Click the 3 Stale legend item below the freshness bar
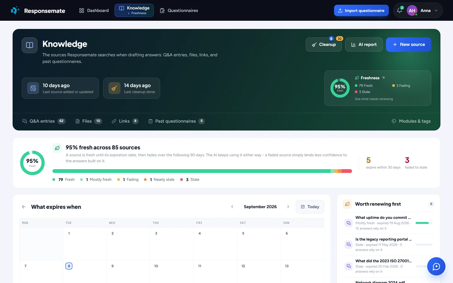 tap(190, 180)
